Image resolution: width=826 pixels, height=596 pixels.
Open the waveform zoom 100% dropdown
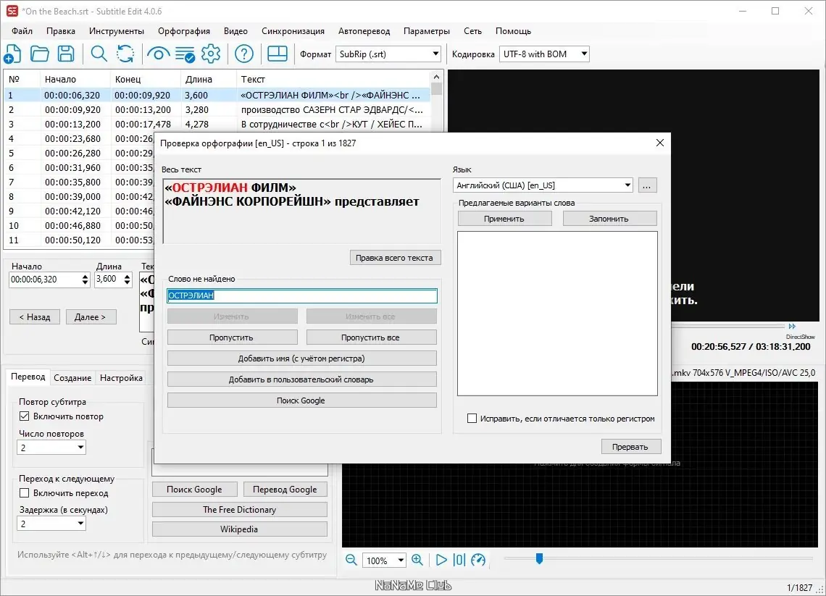384,561
